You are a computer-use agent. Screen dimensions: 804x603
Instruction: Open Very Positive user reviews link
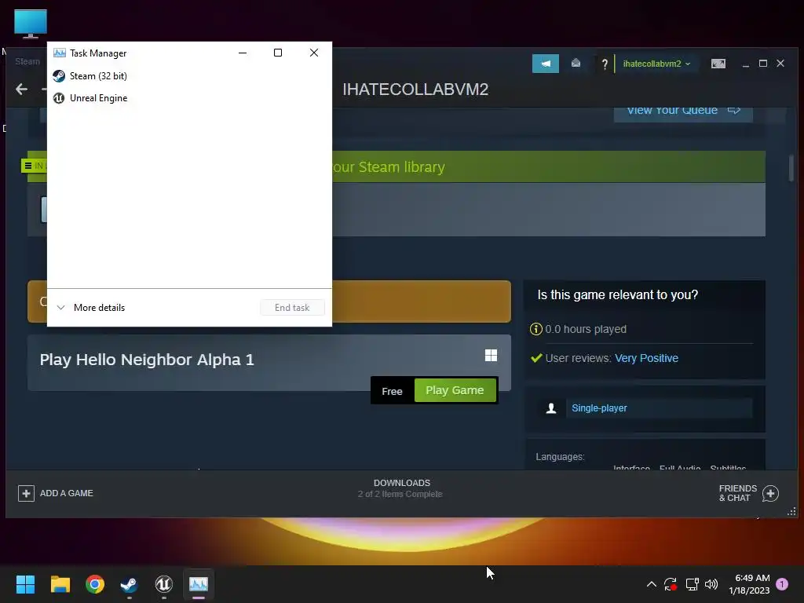[646, 358]
